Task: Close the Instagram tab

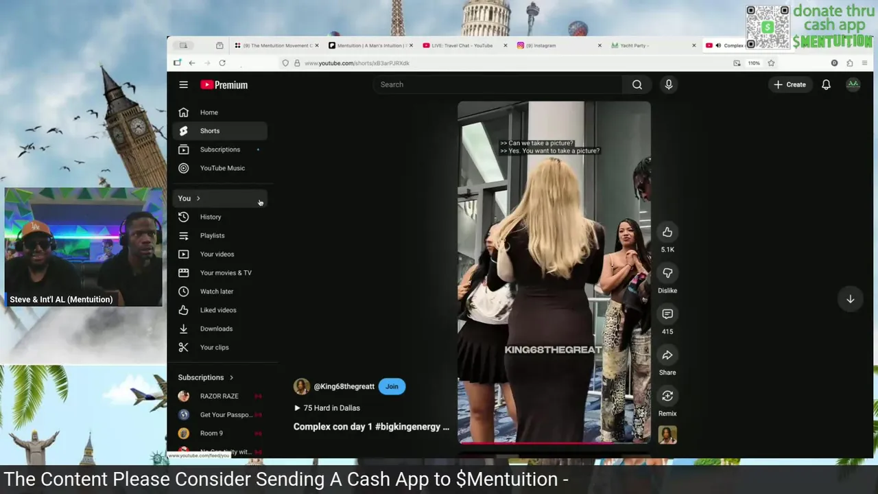Action: [x=600, y=45]
